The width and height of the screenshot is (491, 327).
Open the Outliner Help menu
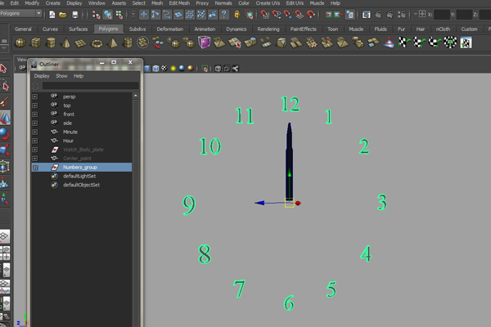click(x=79, y=76)
